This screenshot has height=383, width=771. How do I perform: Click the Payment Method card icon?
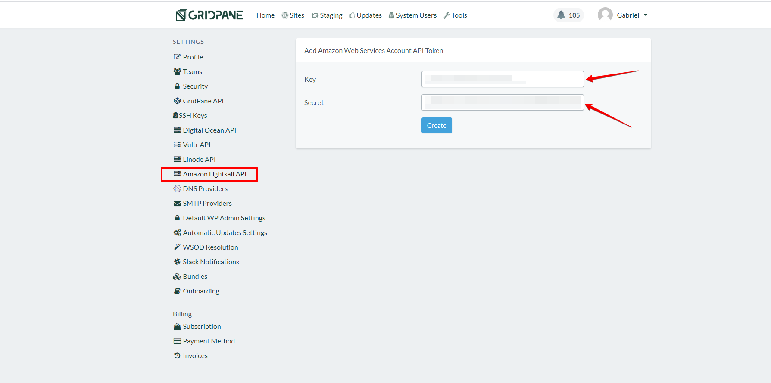[177, 341]
